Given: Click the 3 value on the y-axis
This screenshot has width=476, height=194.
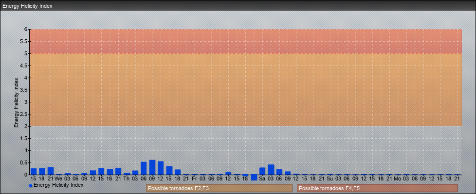Looking at the screenshot, I should [x=26, y=102].
